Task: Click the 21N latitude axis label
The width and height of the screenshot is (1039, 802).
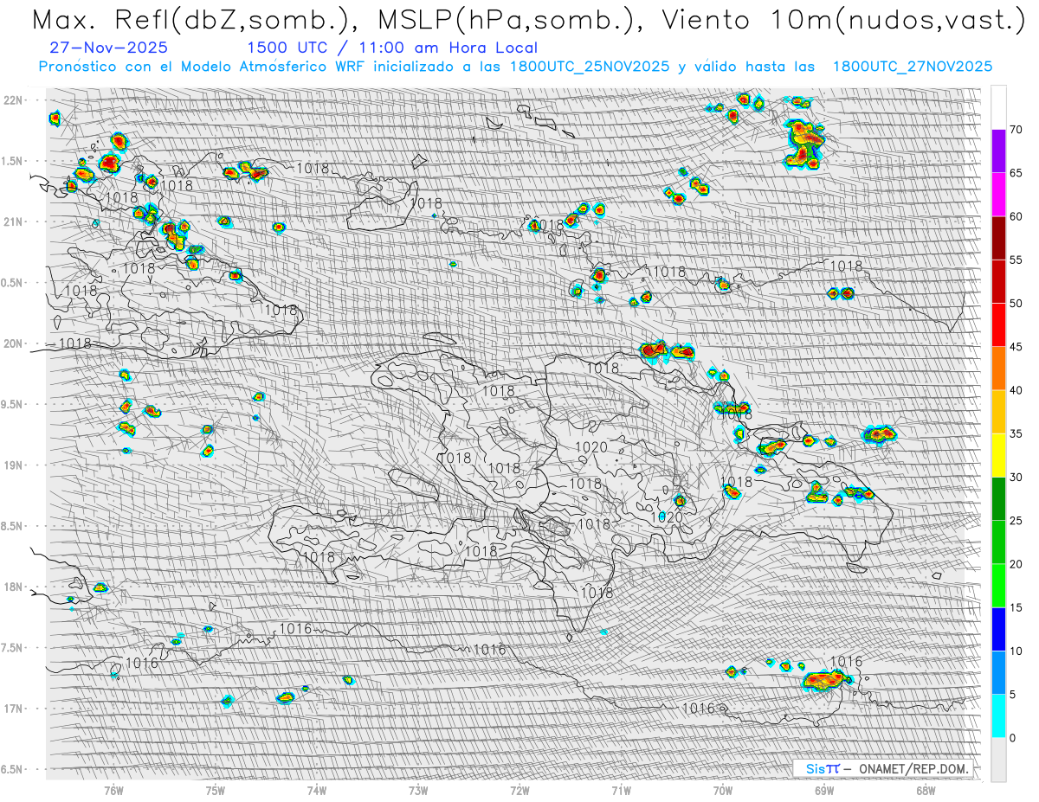Action: coord(15,221)
